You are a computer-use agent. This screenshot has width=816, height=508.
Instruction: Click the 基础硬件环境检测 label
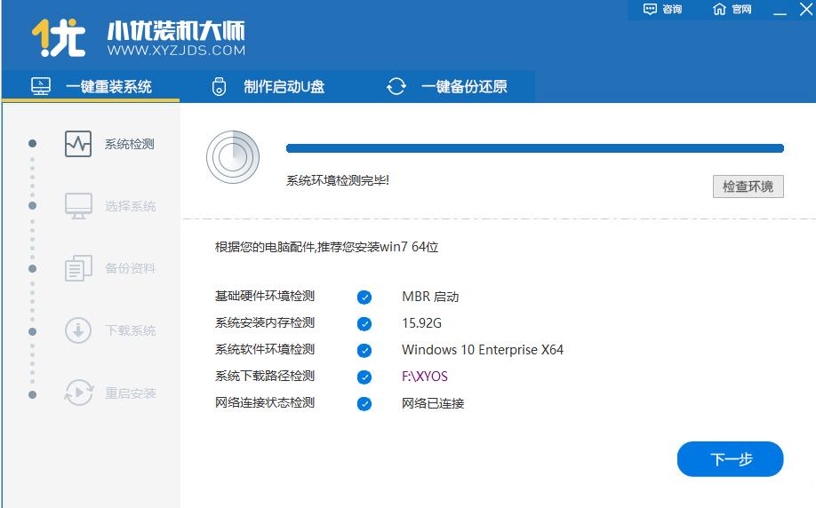click(x=265, y=297)
